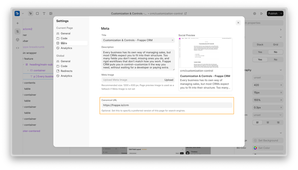The width and height of the screenshot is (298, 170).
Task: Click the unset font field
Action: coord(268,78)
